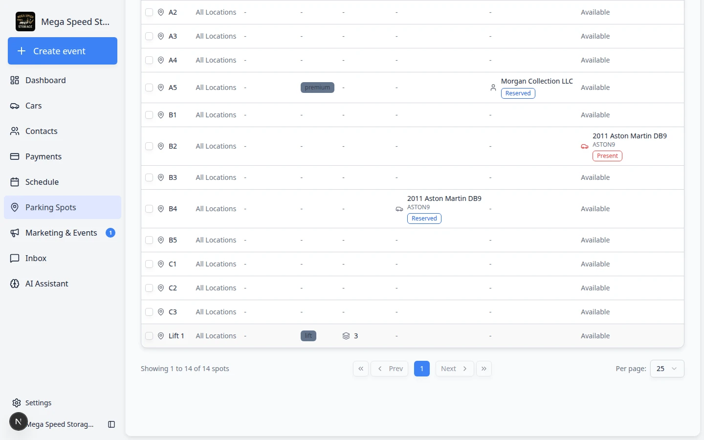This screenshot has width=704, height=440.
Task: Open the Schedule section
Action: click(63, 182)
